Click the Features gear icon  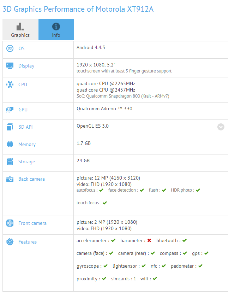pyautogui.click(x=10, y=242)
